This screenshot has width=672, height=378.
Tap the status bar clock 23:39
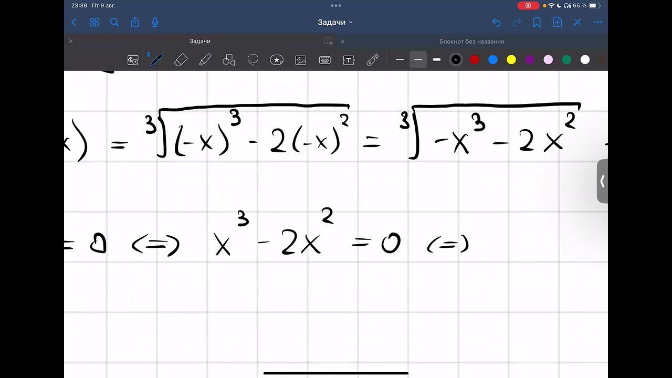pyautogui.click(x=79, y=5)
